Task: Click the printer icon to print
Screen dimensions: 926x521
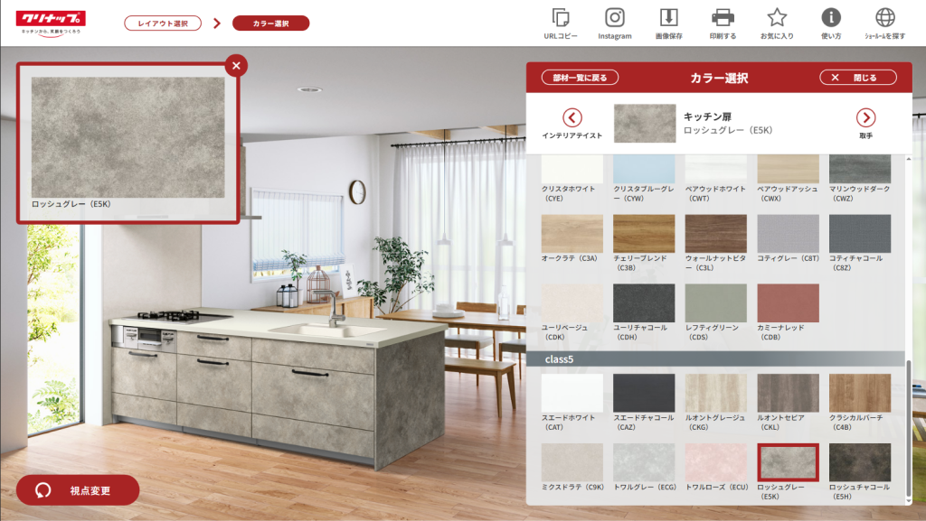Action: click(723, 18)
